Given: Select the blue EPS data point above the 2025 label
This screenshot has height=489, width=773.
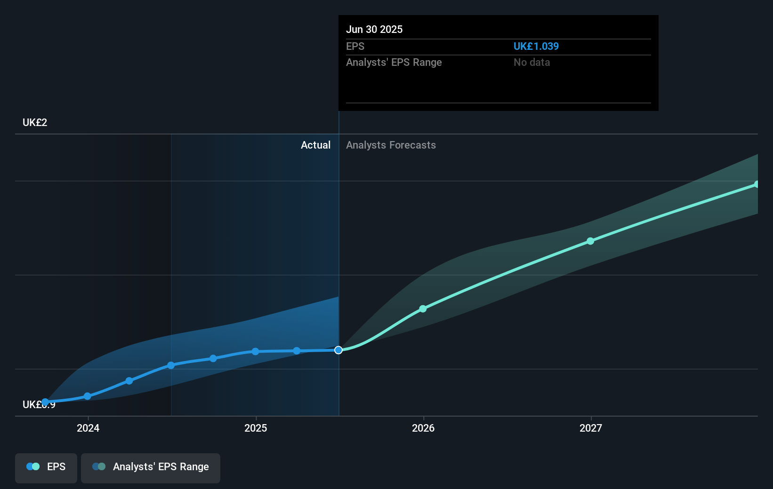Looking at the screenshot, I should 255,351.
